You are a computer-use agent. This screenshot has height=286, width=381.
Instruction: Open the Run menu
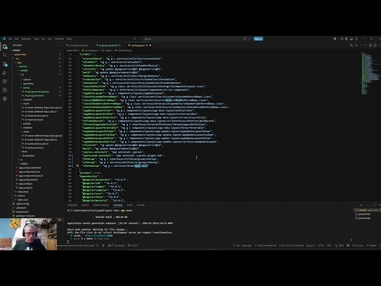(x=49, y=39)
